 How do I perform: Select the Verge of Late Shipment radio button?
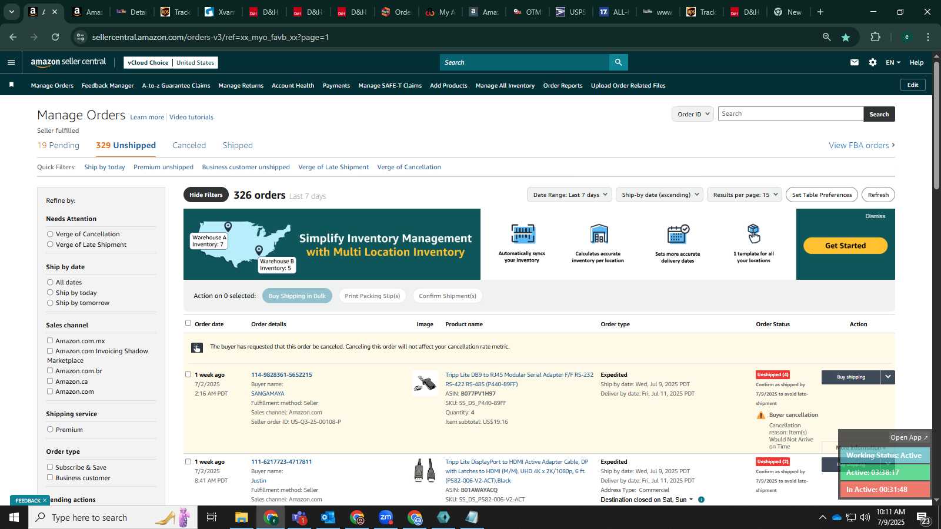pyautogui.click(x=50, y=245)
